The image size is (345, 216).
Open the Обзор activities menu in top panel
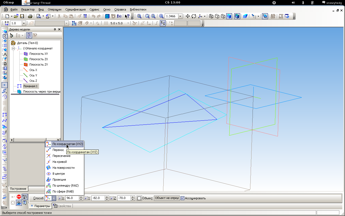8,2
